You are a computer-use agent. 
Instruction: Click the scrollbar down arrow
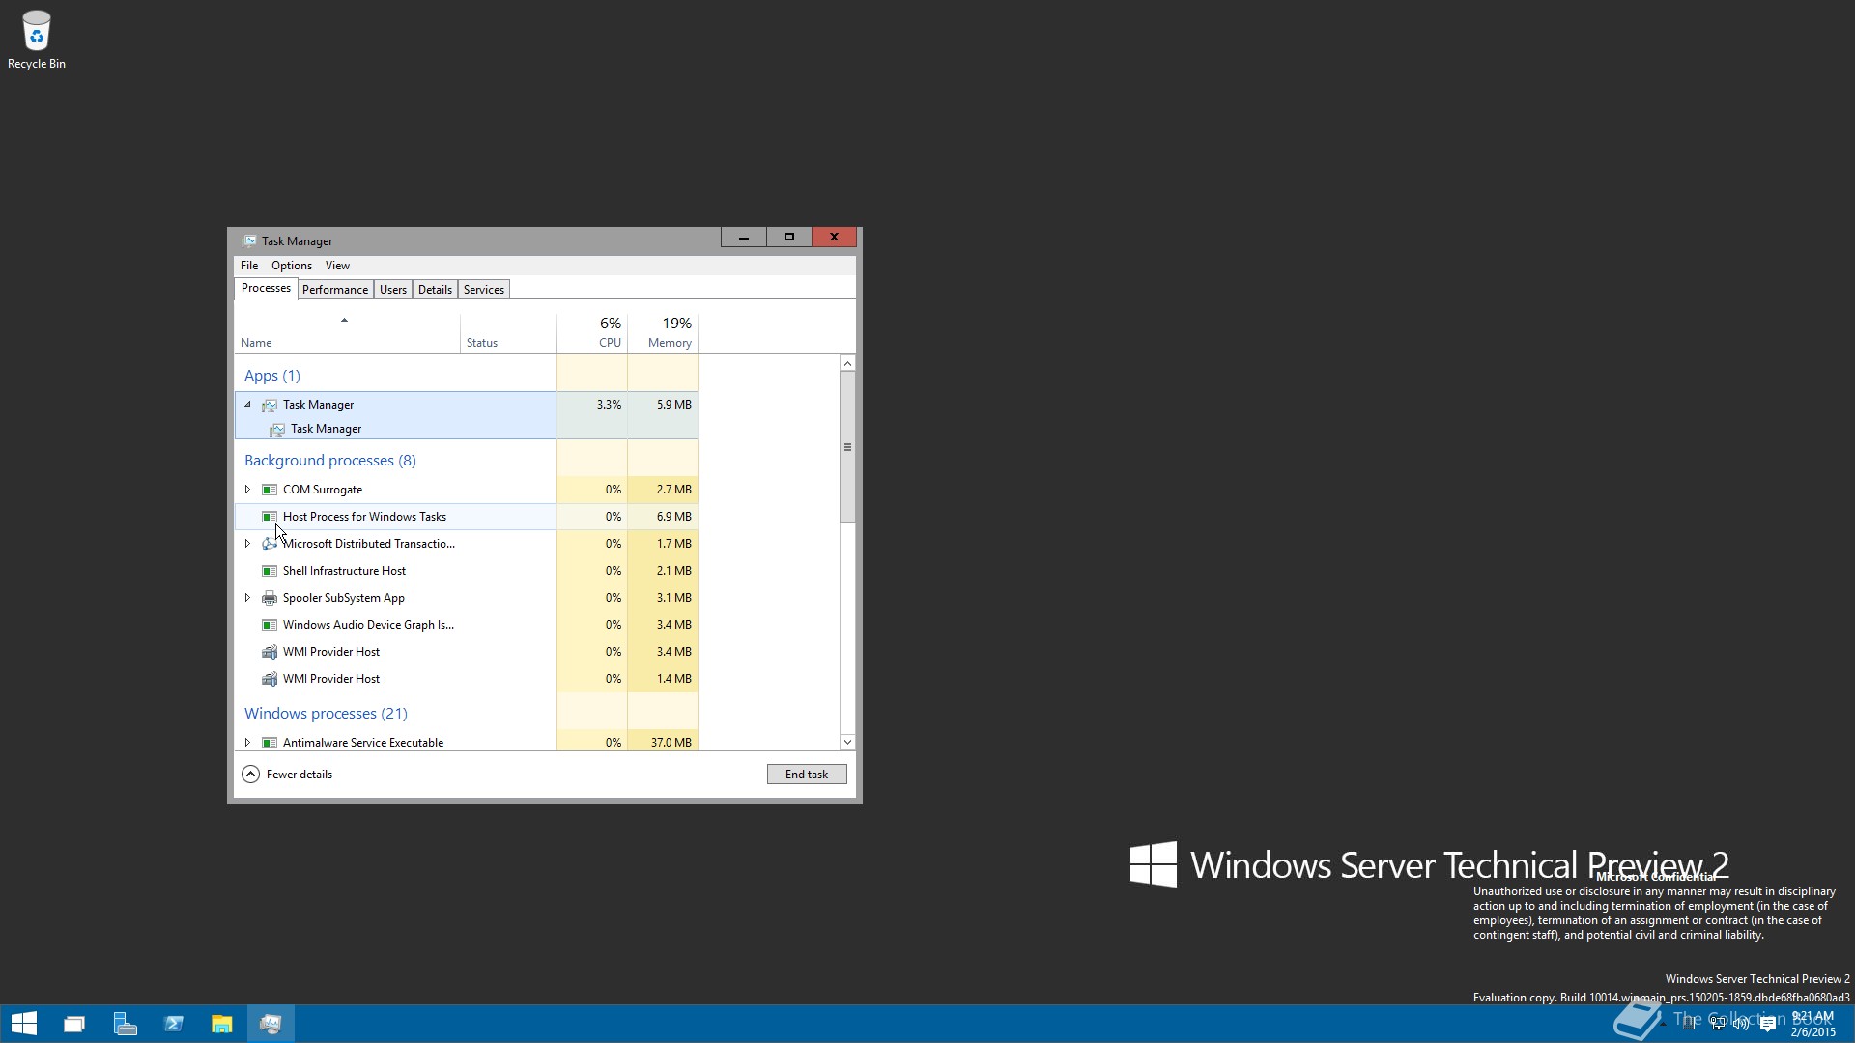coord(847,742)
